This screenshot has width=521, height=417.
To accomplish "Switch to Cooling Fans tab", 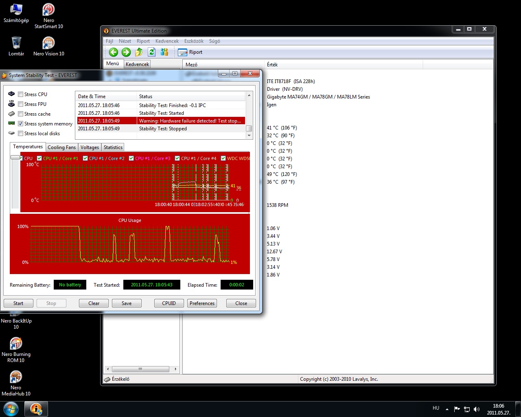I will (x=61, y=147).
